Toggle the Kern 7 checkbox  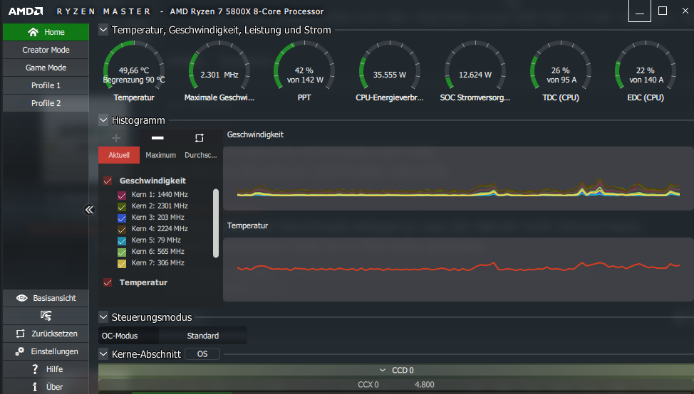pos(122,264)
